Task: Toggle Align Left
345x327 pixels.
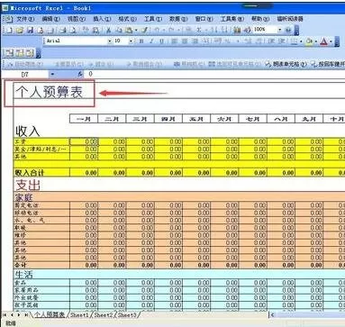Action: pos(175,41)
